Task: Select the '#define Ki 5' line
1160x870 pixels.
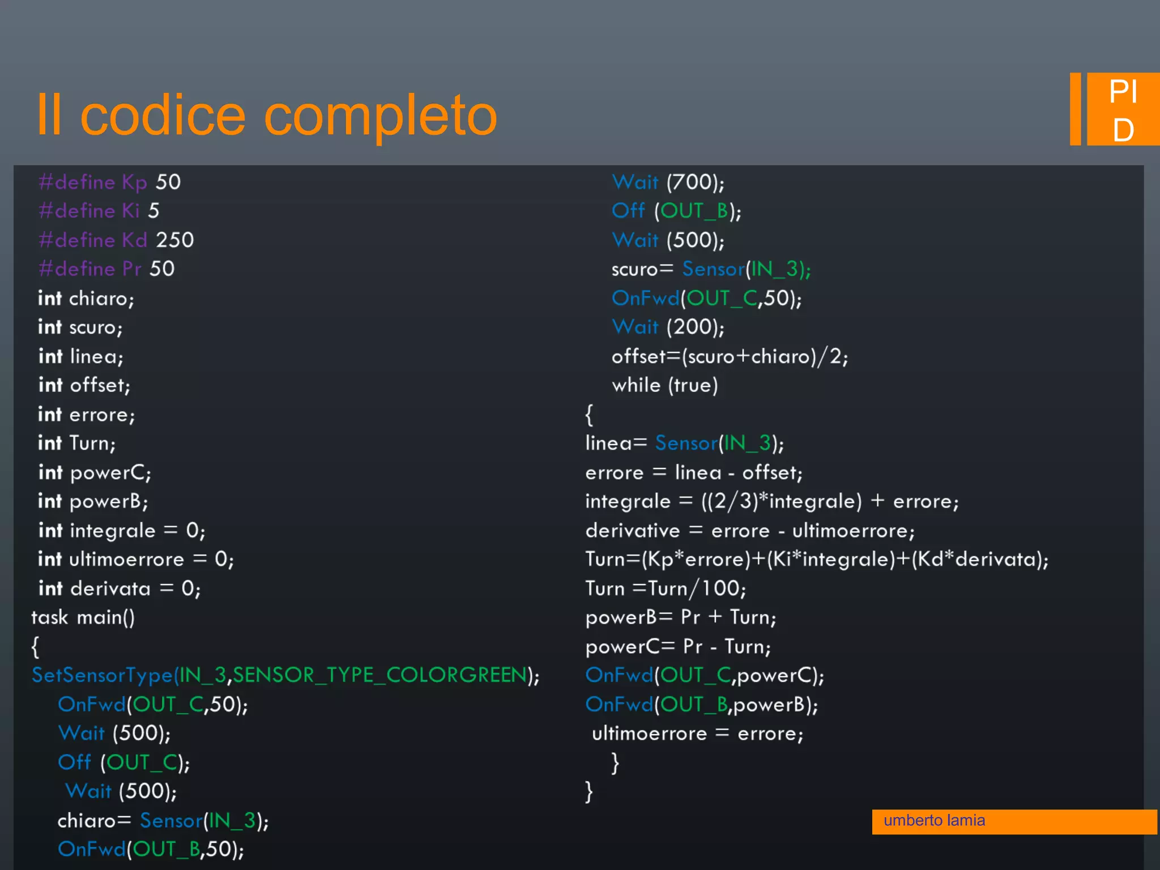Action: [x=99, y=211]
